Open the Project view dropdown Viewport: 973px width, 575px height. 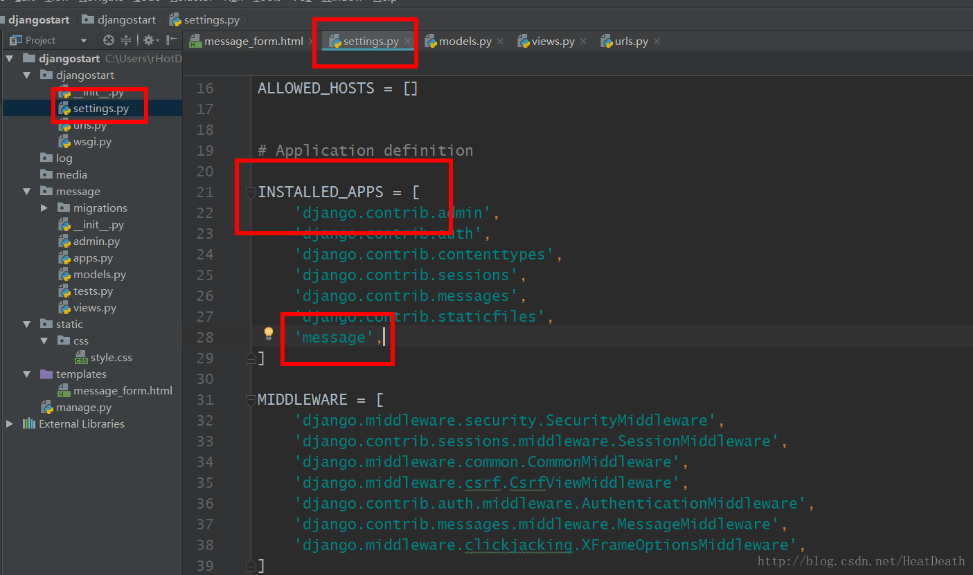[84, 40]
